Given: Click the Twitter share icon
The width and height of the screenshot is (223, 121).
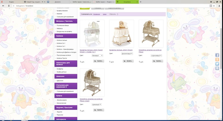Looking at the screenshot, I should (x=217, y=64).
